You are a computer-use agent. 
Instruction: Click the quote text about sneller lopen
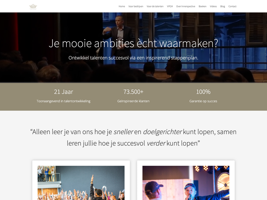[x=133, y=137]
